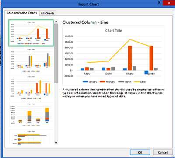This screenshot has width=175, height=158.
Task: Close the Insert Chart dialog
Action: tap(169, 3)
